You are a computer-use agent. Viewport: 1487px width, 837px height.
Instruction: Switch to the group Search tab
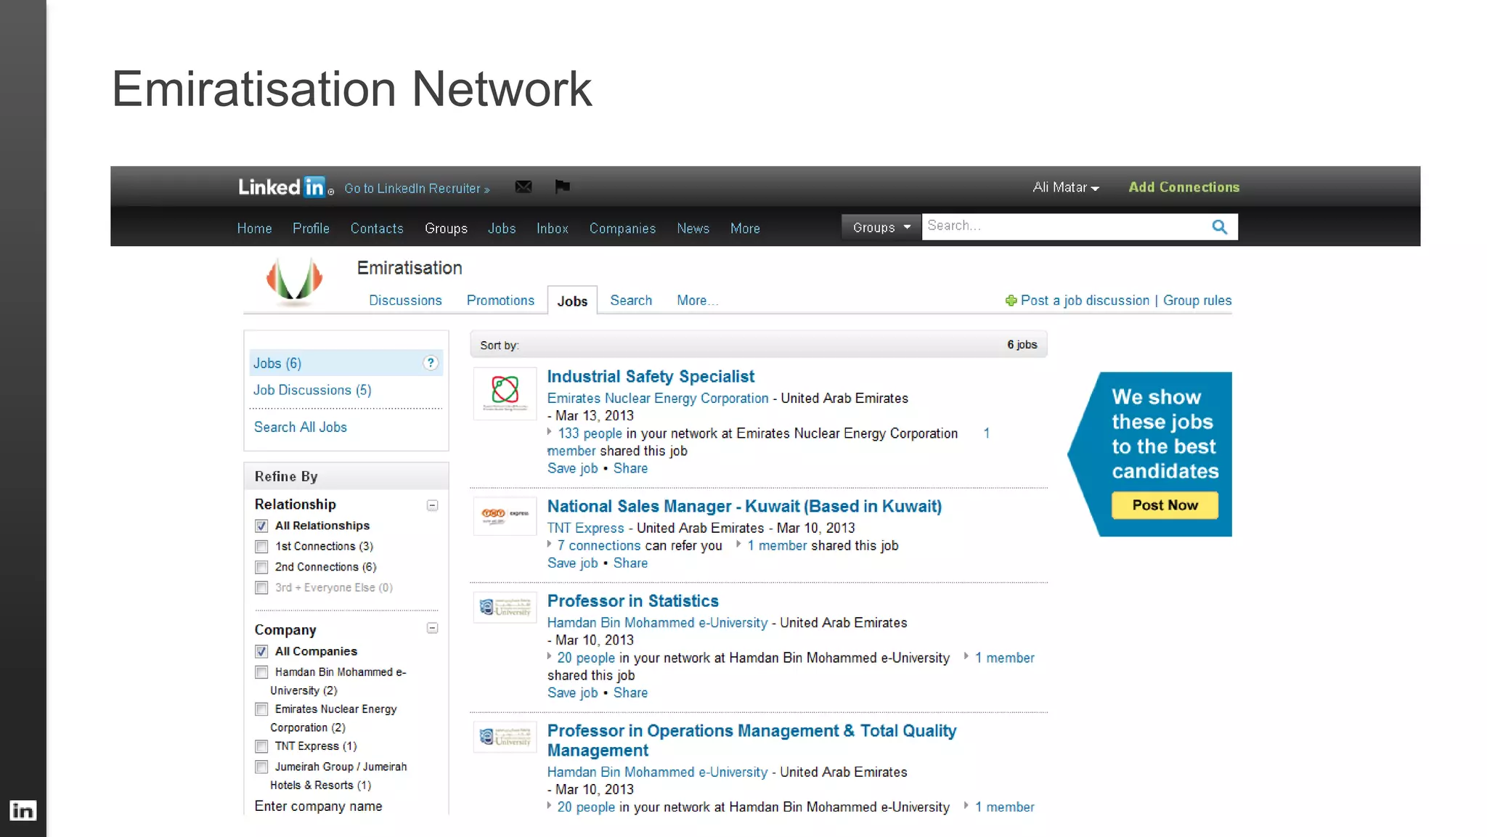click(x=631, y=301)
